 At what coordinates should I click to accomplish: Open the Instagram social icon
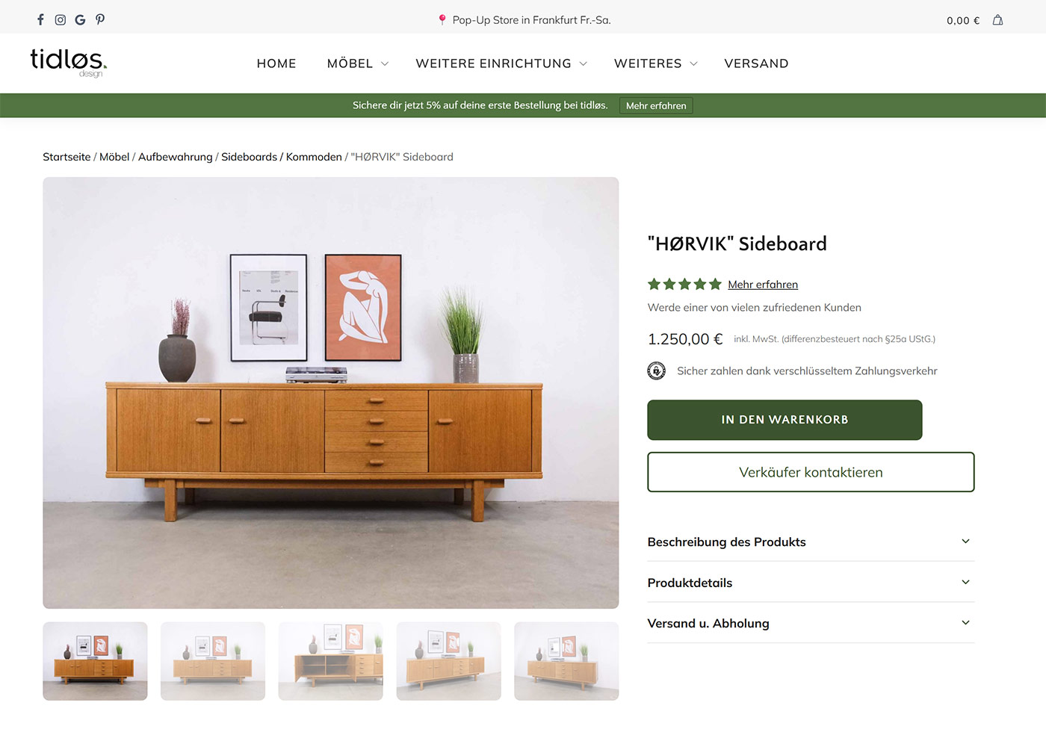pos(61,19)
